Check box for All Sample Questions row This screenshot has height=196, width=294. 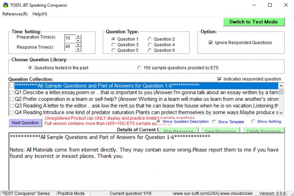point(12,86)
